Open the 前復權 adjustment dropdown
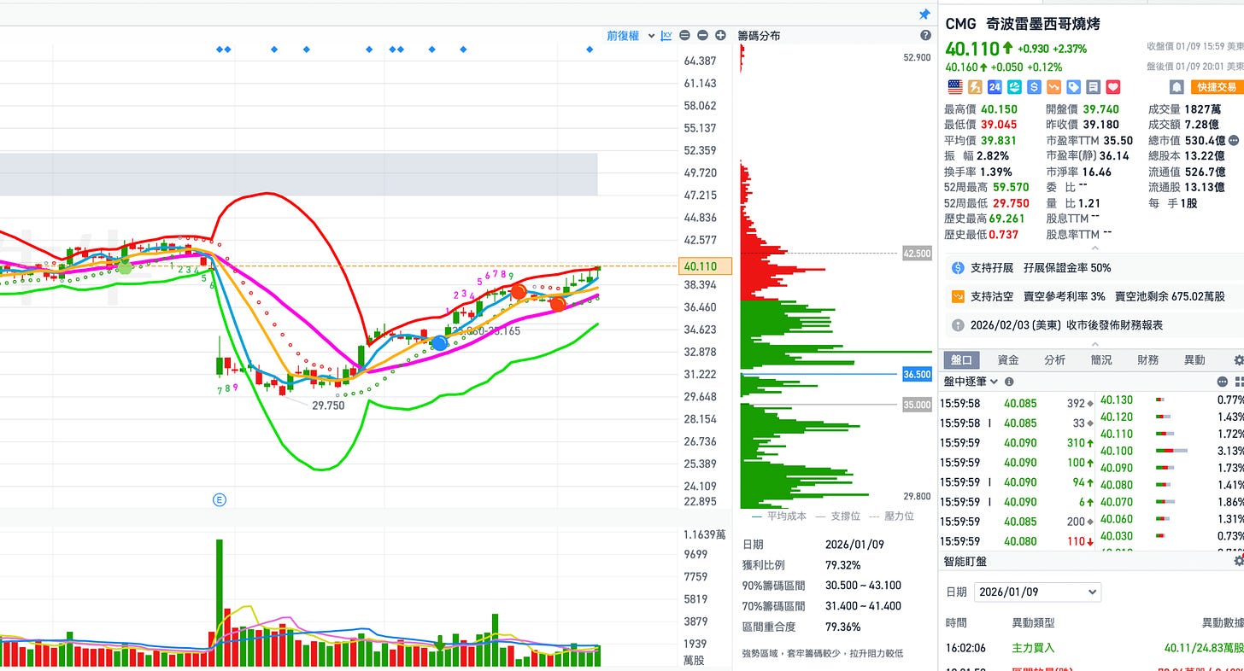The image size is (1244, 671). click(631, 36)
